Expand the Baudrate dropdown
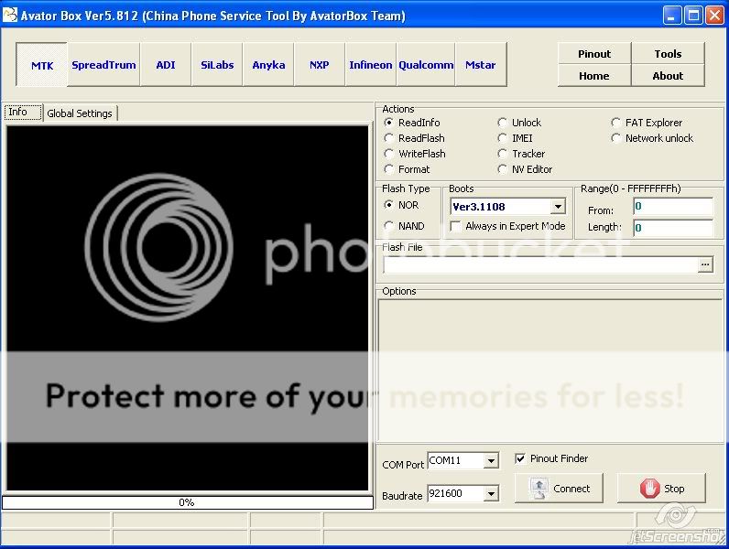The image size is (729, 549). click(491, 494)
